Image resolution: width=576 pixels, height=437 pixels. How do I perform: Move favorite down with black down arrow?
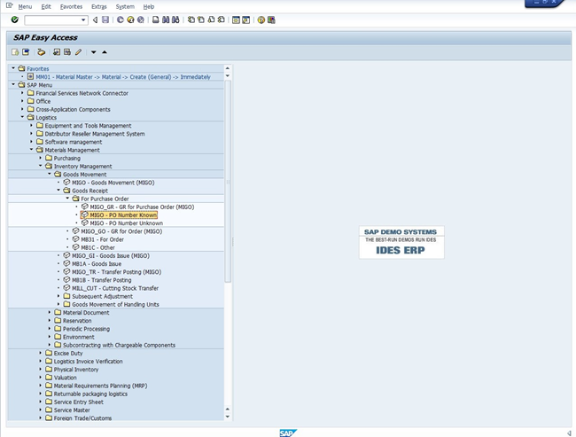[94, 52]
